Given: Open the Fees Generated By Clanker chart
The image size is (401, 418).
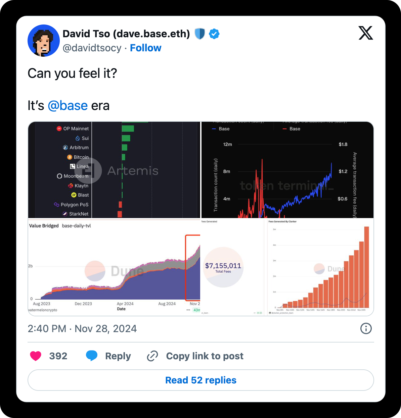Looking at the screenshot, I should 321,267.
